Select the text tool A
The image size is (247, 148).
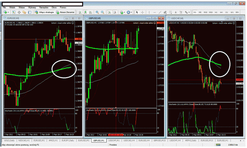(175, 12)
